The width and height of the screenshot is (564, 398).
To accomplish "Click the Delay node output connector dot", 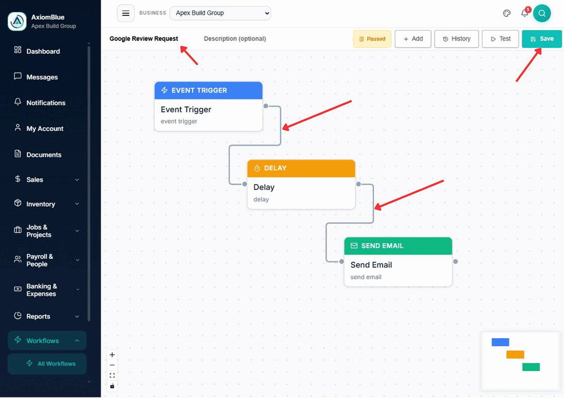I will coord(359,184).
